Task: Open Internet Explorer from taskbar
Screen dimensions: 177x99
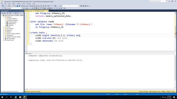Action: (x=16, y=97)
